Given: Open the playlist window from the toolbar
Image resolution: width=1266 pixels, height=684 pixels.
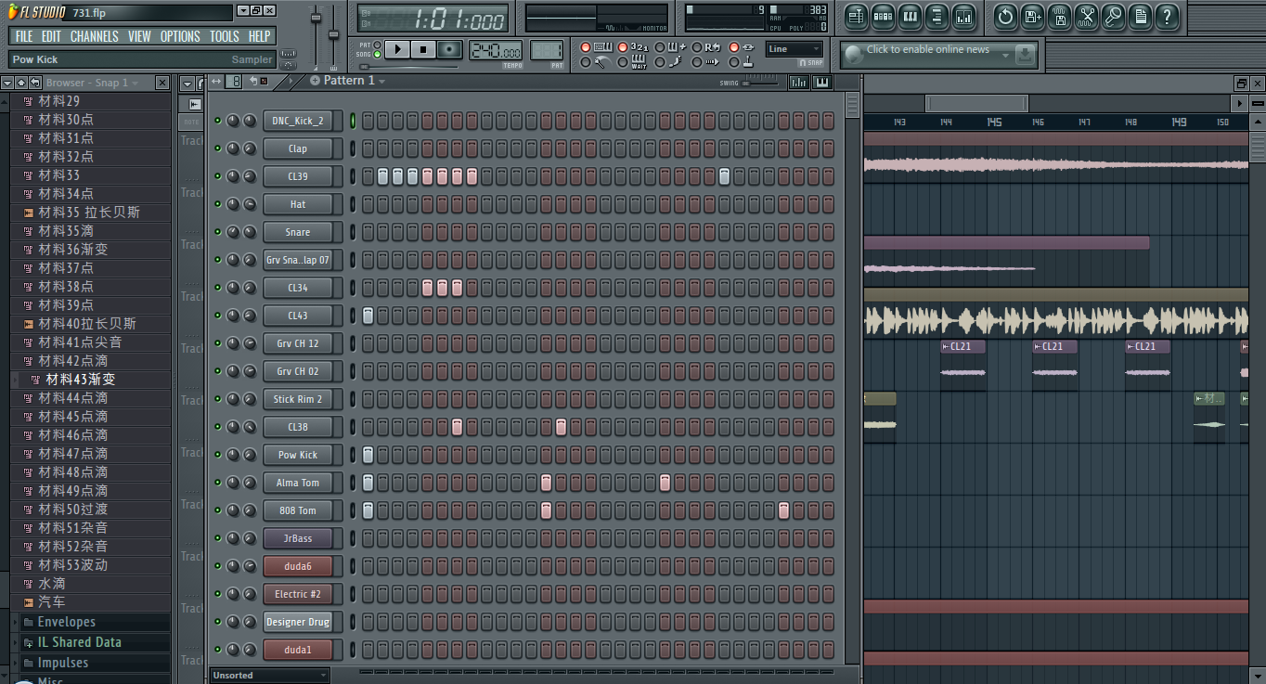Looking at the screenshot, I should point(856,16).
